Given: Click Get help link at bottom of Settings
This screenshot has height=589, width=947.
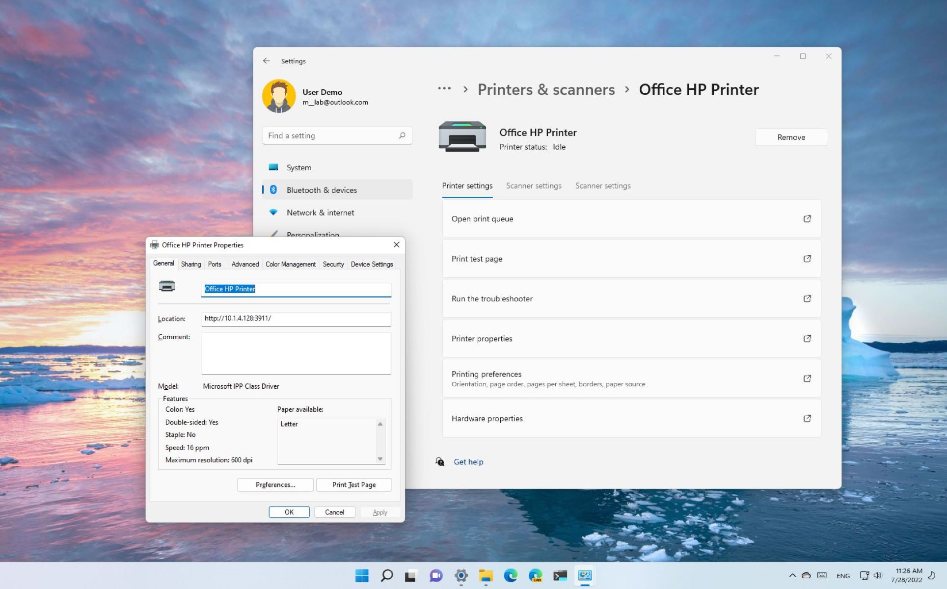Looking at the screenshot, I should (467, 461).
